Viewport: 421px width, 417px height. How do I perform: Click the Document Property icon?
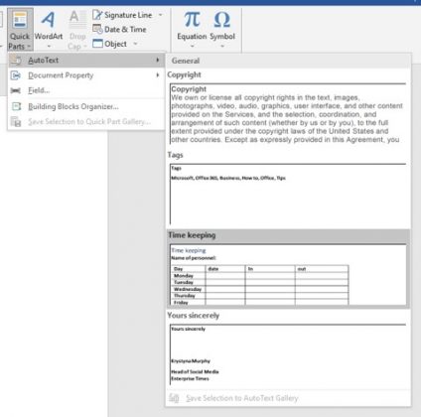[16, 75]
